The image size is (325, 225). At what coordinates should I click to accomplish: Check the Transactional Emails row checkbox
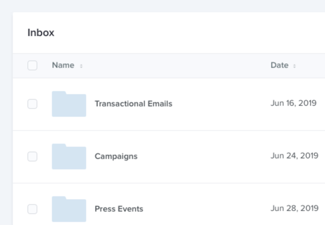pos(32,104)
